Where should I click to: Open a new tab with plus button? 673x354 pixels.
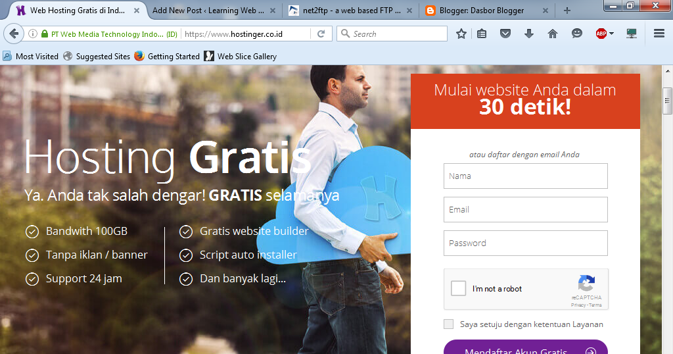coord(567,11)
